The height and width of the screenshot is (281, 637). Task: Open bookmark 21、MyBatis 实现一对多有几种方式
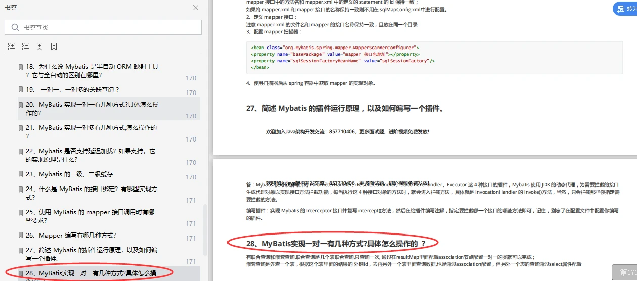pos(92,132)
